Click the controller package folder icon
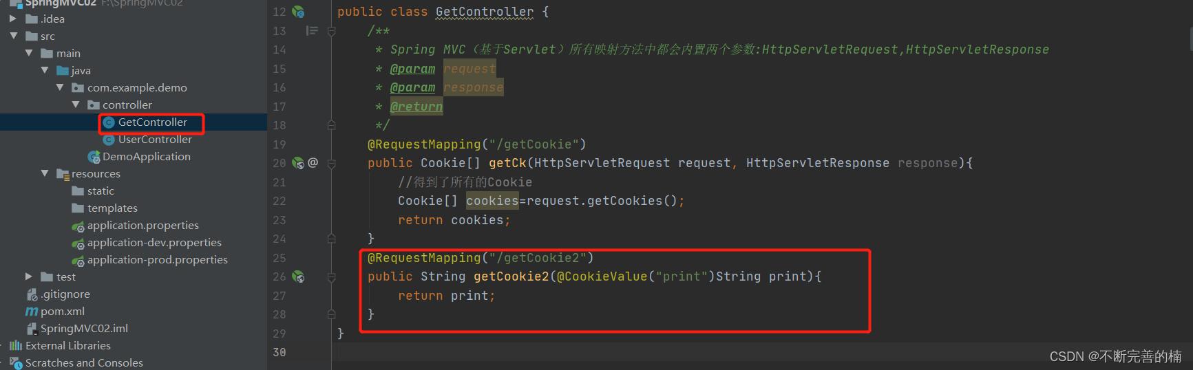Viewport: 1193px width, 370px height. pos(94,105)
